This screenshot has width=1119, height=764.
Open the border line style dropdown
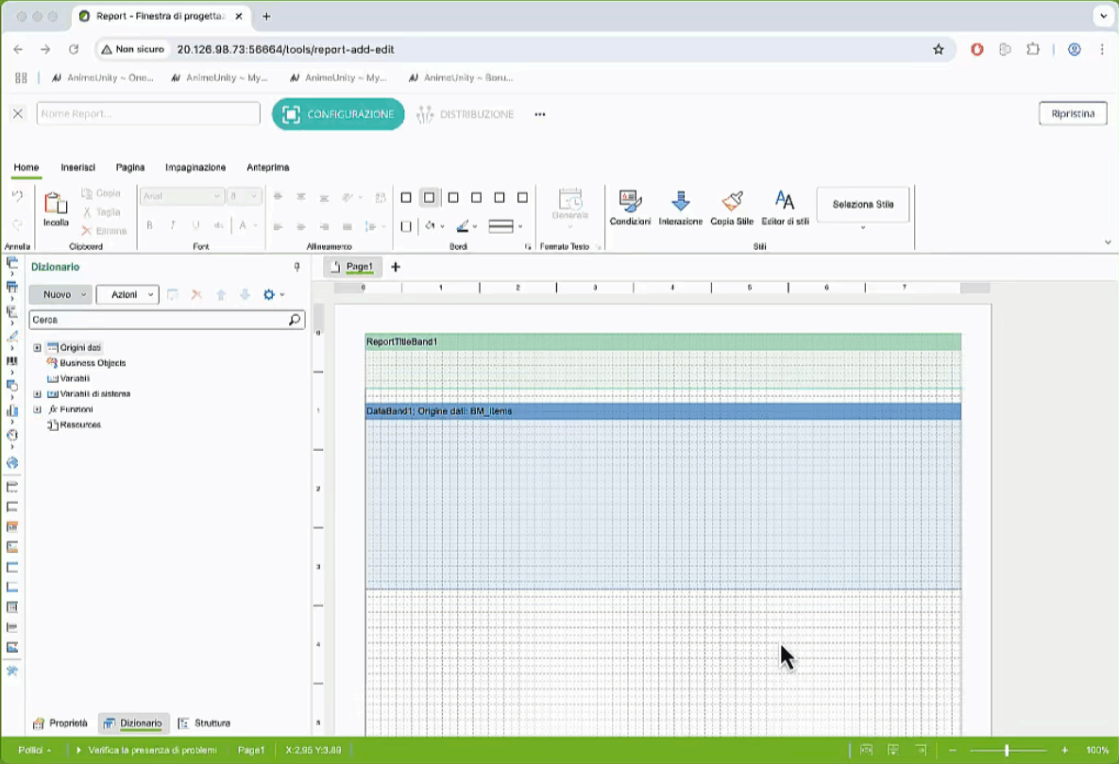click(506, 226)
